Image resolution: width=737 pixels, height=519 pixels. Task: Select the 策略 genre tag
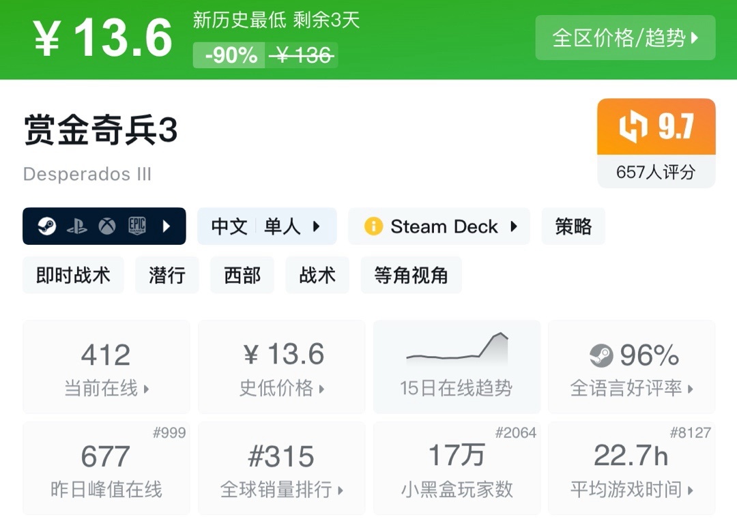coord(573,226)
